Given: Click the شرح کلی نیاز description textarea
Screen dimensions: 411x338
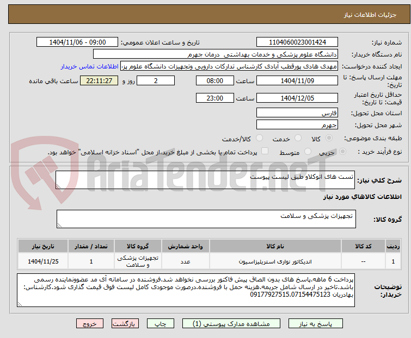Looking at the screenshot, I should (205, 180).
